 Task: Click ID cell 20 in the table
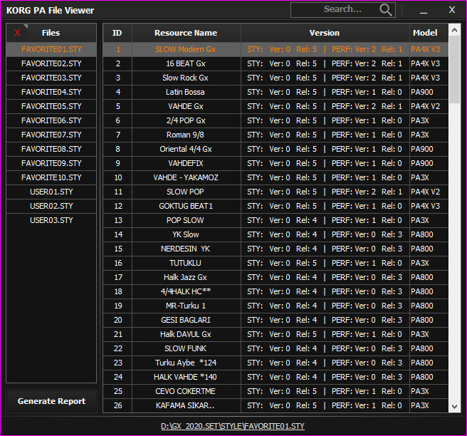[x=117, y=320]
